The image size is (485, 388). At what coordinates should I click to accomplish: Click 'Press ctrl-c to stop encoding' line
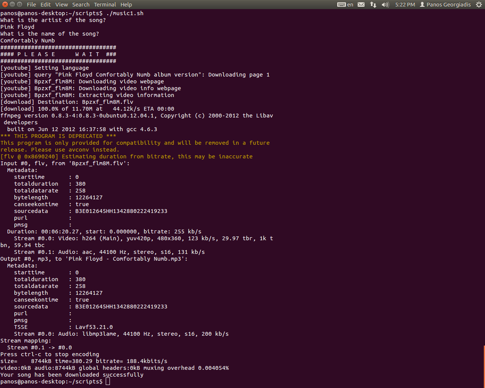[x=50, y=354]
